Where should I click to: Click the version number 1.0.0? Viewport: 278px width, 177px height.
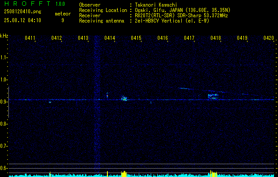click(x=60, y=4)
